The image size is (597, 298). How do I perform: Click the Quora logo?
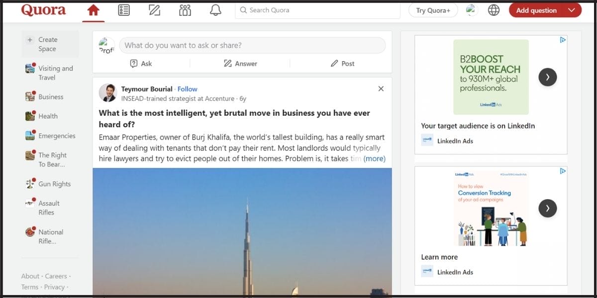point(43,10)
